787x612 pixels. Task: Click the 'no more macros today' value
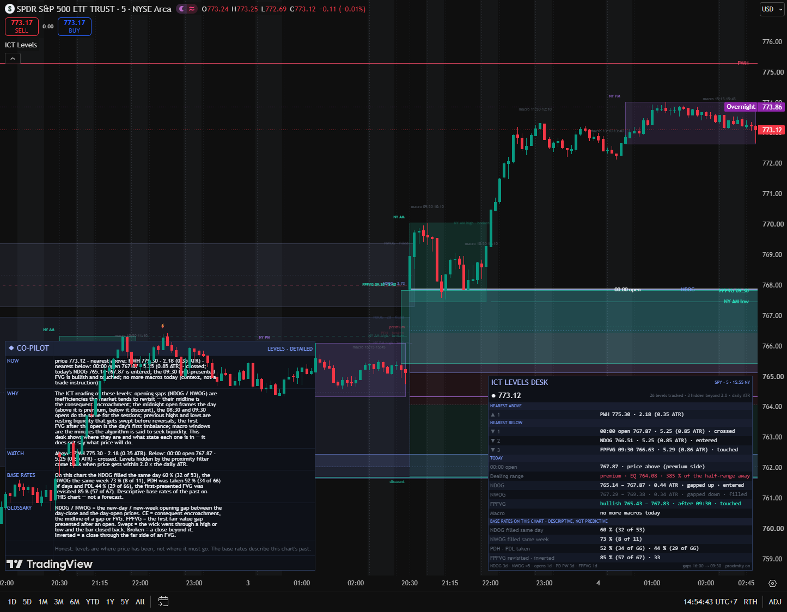(x=630, y=513)
